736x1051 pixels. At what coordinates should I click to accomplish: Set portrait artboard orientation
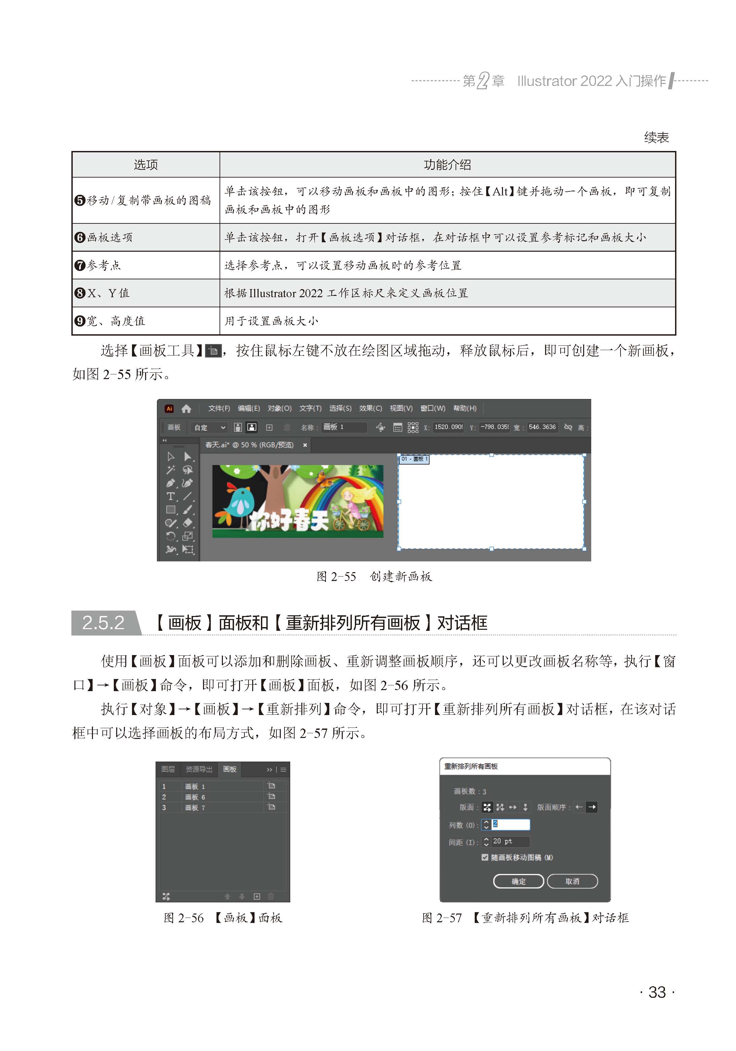tap(238, 427)
